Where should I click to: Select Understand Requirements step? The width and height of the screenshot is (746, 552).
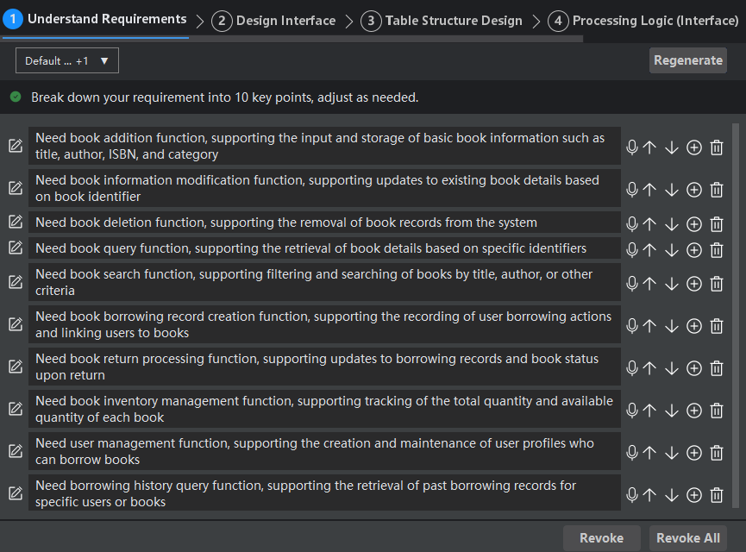click(97, 19)
